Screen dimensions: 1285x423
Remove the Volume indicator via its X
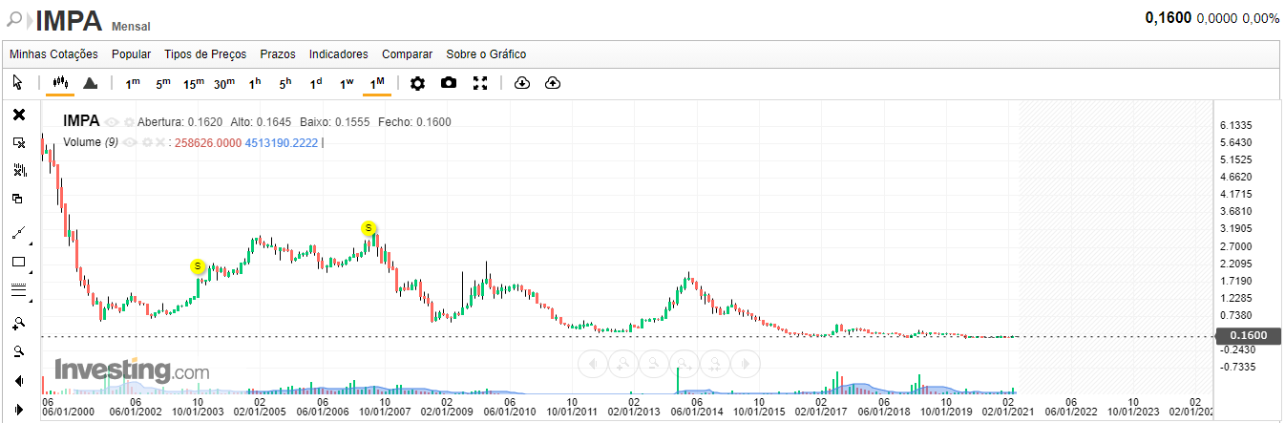click(160, 142)
